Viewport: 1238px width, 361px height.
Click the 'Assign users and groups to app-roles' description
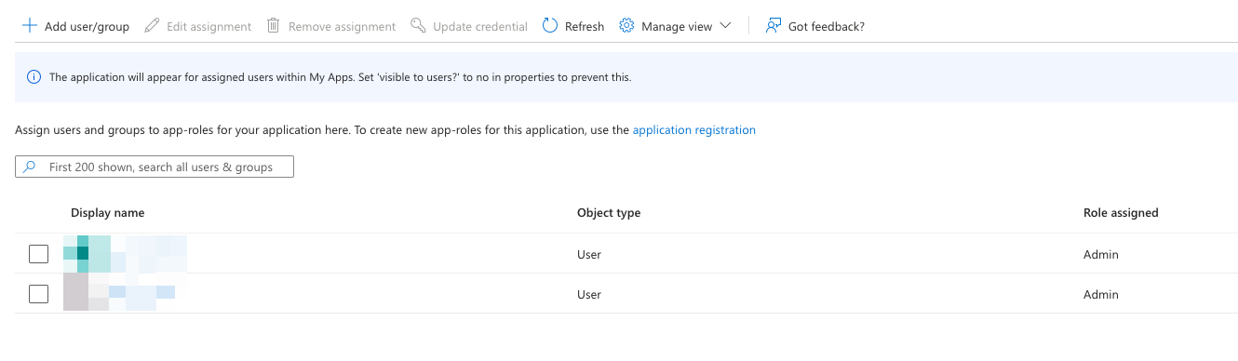pyautogui.click(x=322, y=130)
